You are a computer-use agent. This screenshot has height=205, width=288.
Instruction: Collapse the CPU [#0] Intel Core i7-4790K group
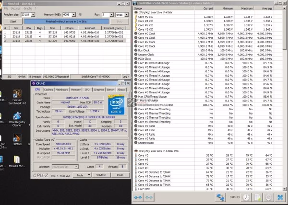(x=136, y=12)
